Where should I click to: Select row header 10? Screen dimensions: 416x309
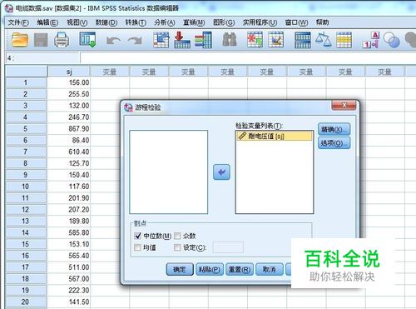(26, 187)
